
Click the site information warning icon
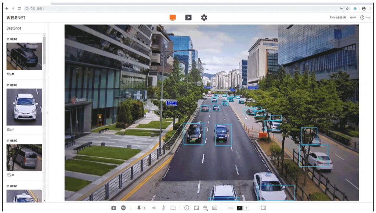point(27,9)
